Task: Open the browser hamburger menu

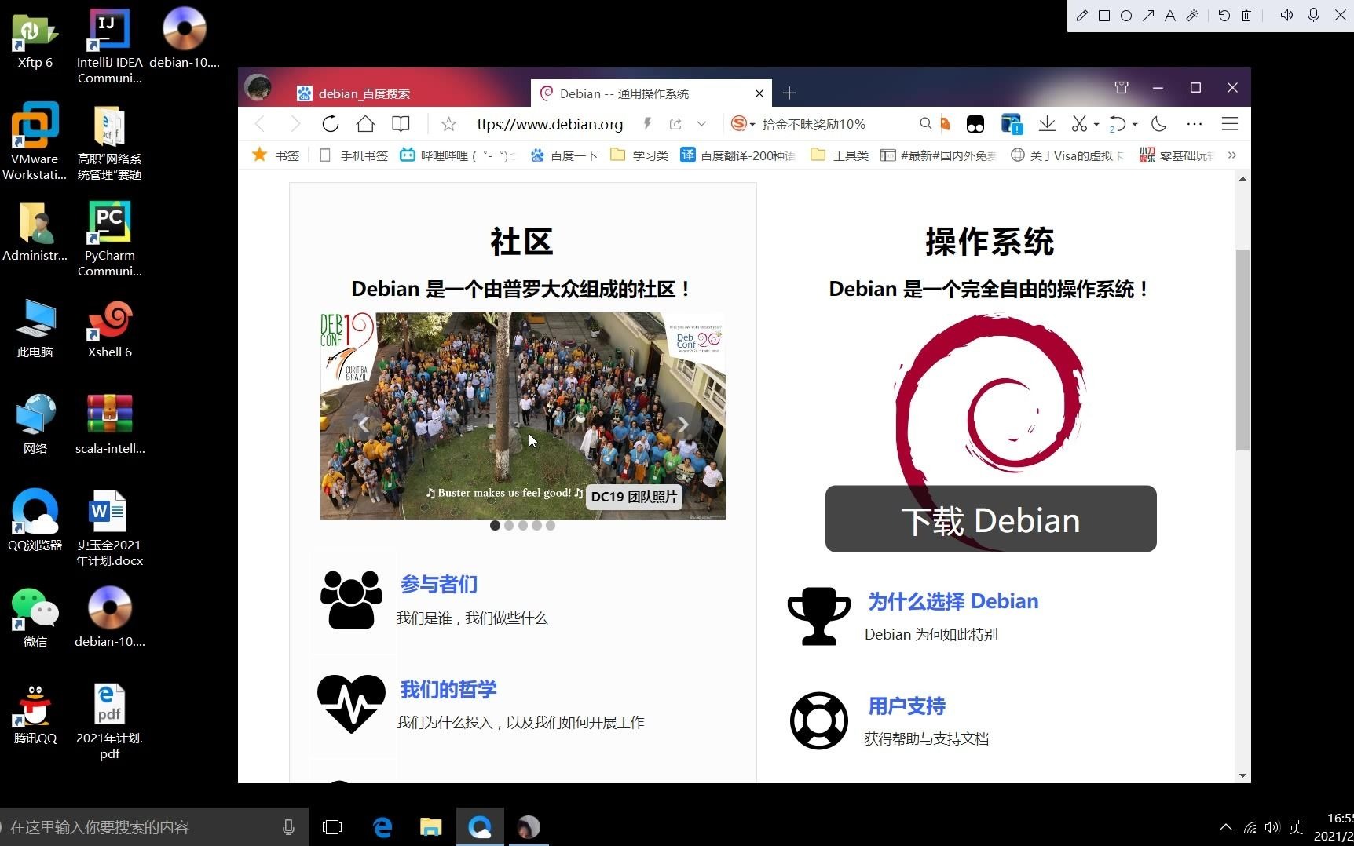Action: click(1230, 124)
